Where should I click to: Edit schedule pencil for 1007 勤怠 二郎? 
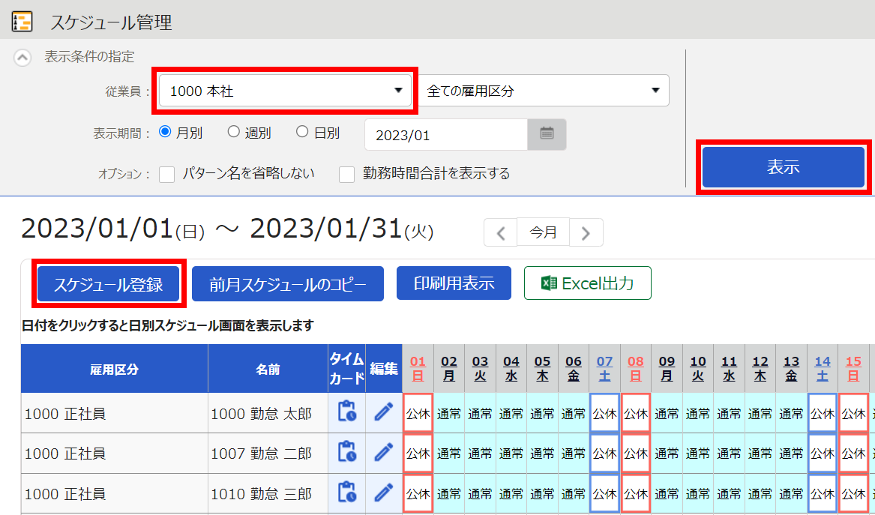tap(383, 453)
